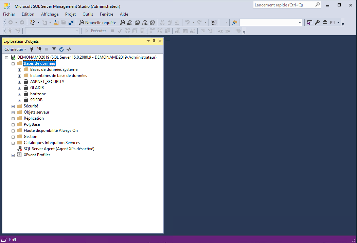The image size is (357, 243).
Task: Expand the GLADIR database node
Action: tap(20, 88)
